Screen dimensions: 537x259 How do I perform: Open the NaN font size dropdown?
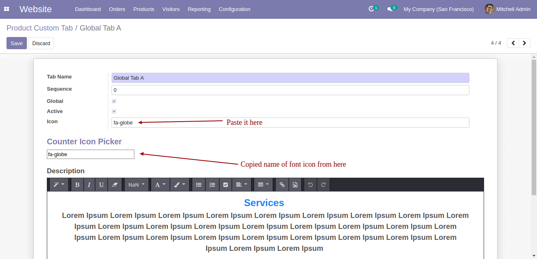coord(136,185)
